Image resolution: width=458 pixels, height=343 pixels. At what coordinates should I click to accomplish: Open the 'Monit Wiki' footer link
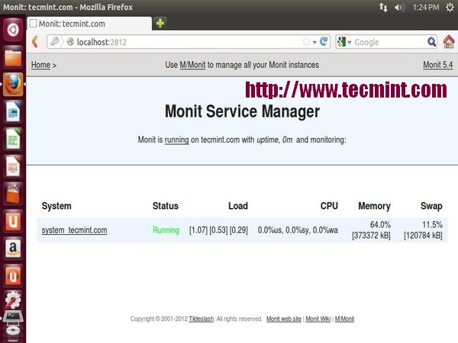pos(318,319)
